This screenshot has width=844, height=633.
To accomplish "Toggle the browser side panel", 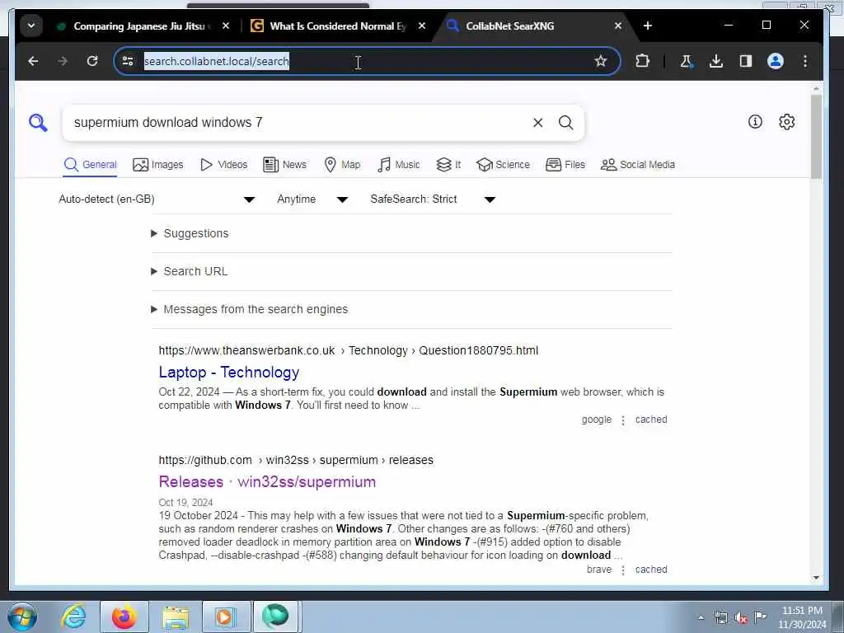I will (745, 61).
